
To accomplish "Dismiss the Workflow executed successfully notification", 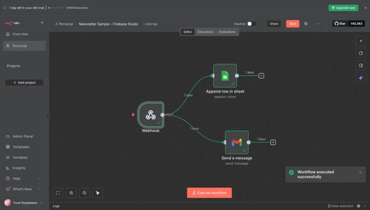I will tap(360, 172).
